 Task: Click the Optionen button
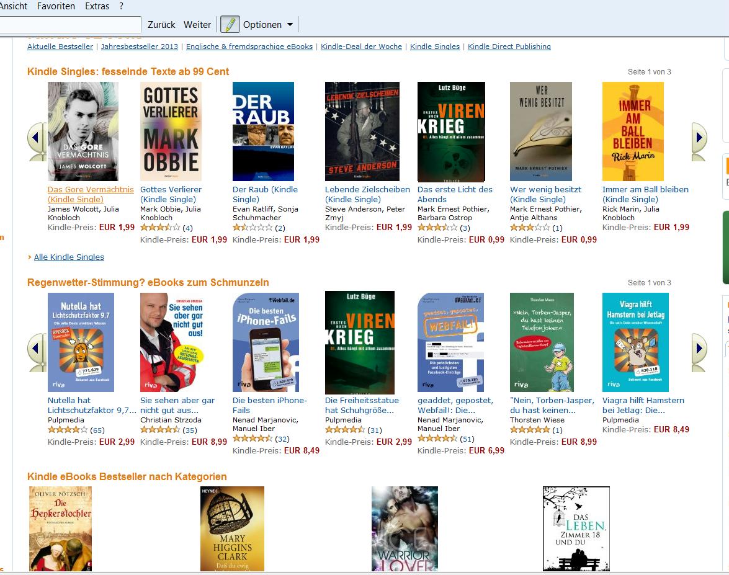(x=262, y=25)
